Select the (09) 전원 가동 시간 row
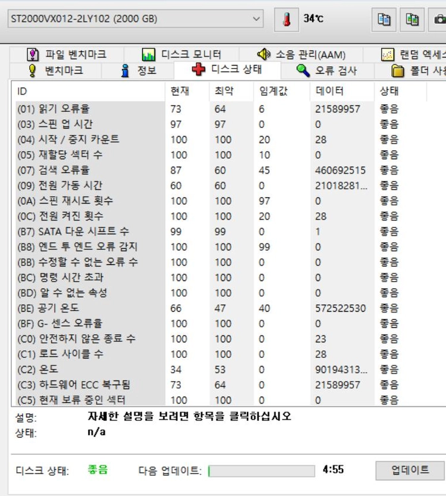 (221, 186)
